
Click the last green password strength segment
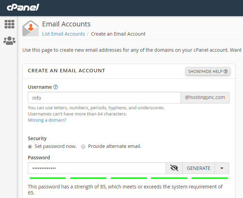(x=210, y=178)
